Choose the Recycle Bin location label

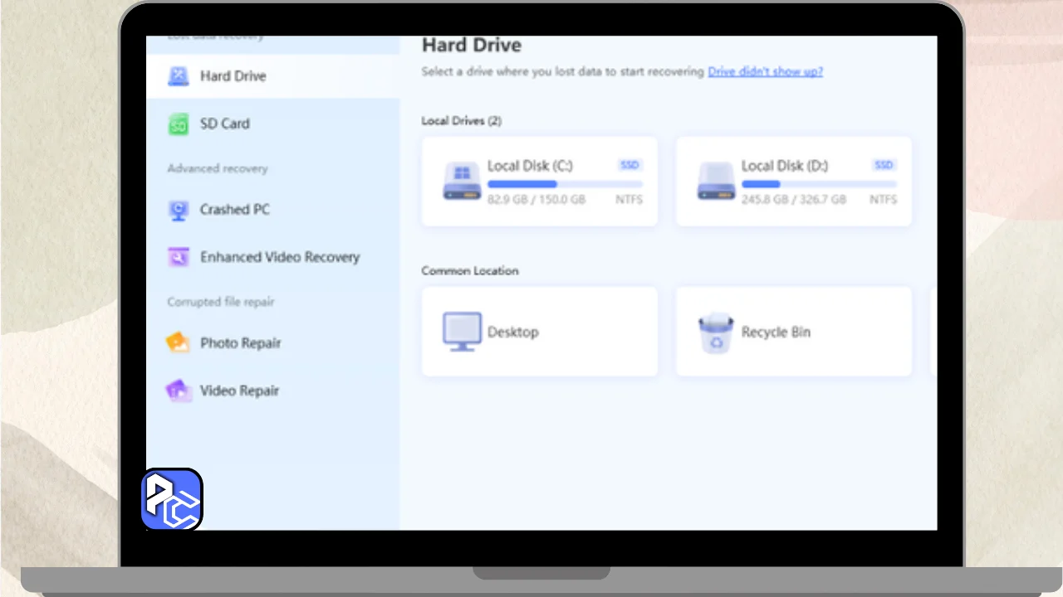[x=776, y=332]
